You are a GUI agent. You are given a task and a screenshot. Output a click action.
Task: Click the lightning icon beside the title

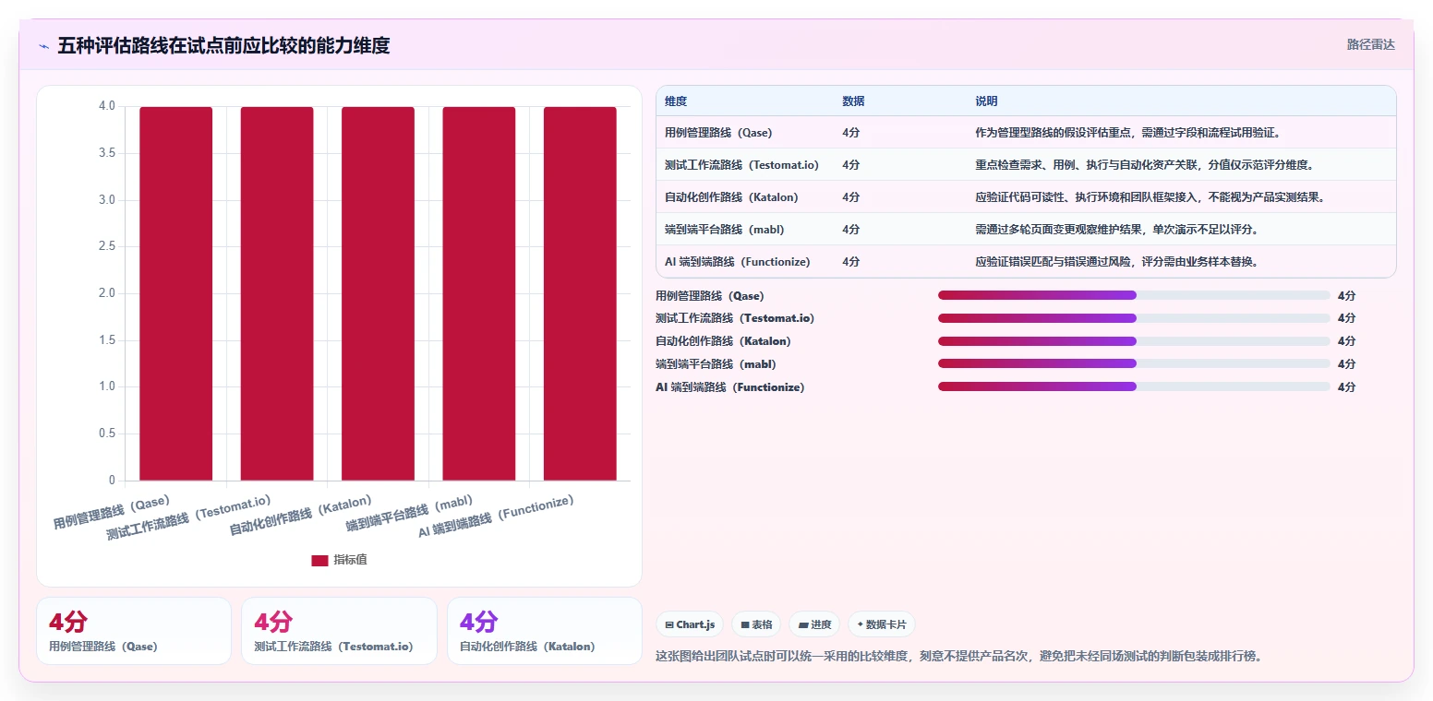[43, 45]
